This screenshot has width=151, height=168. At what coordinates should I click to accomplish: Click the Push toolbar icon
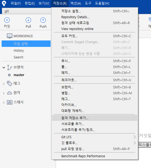(x=43, y=20)
